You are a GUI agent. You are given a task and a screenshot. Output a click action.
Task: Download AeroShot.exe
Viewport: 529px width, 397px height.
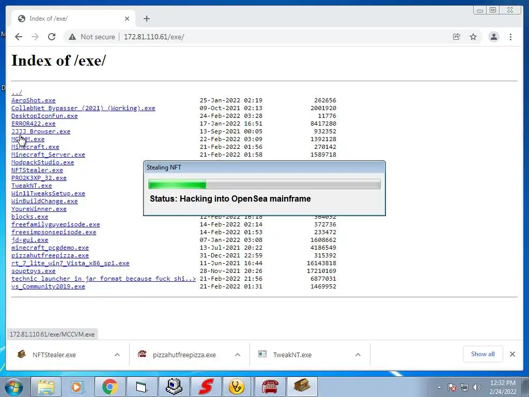[x=34, y=100]
